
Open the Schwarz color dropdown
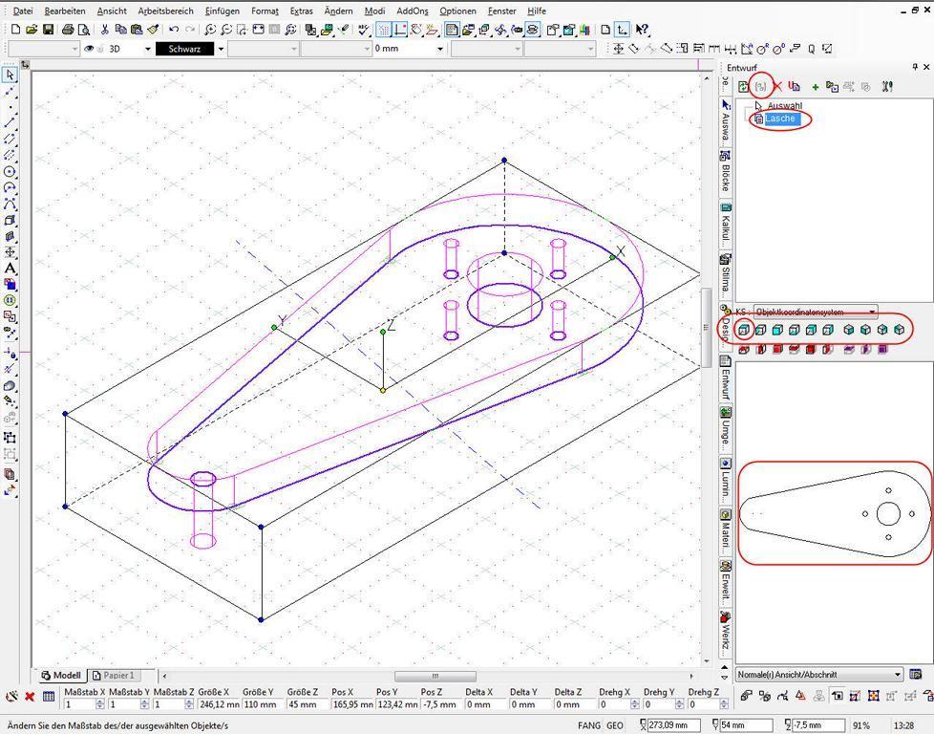coord(221,49)
